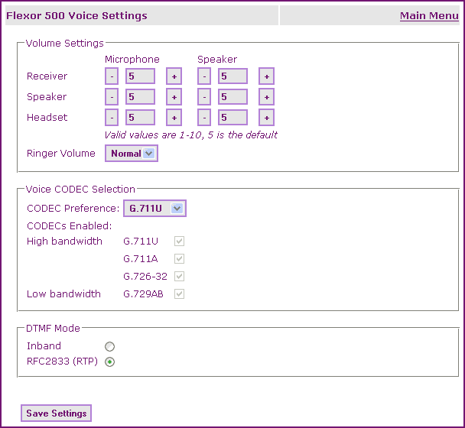The height and width of the screenshot is (428, 465).
Task: Click the Ringer Volume label
Action: (x=61, y=153)
